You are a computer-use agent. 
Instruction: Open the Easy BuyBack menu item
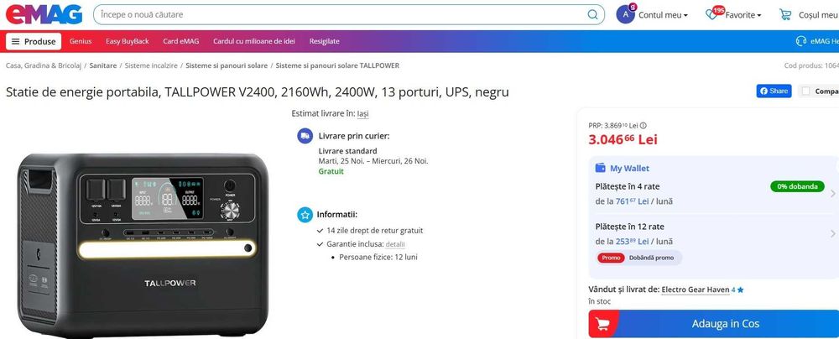[128, 41]
